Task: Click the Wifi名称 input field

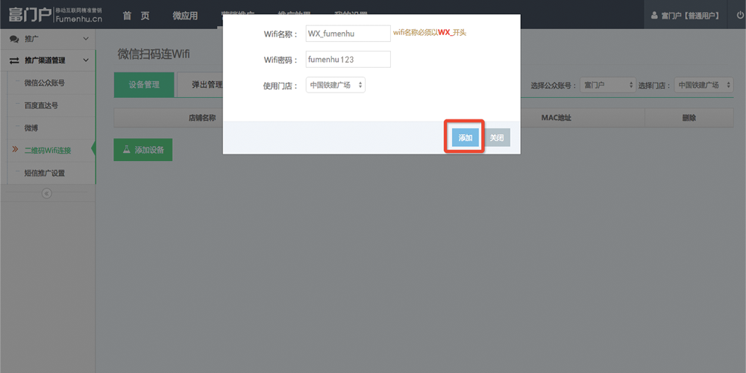Action: [x=348, y=34]
